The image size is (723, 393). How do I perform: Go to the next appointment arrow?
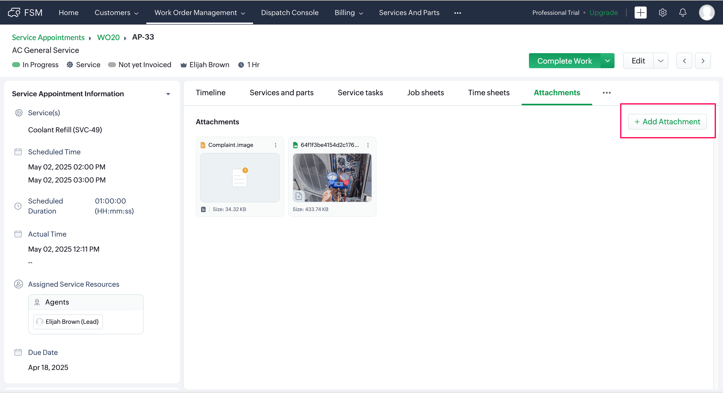702,61
